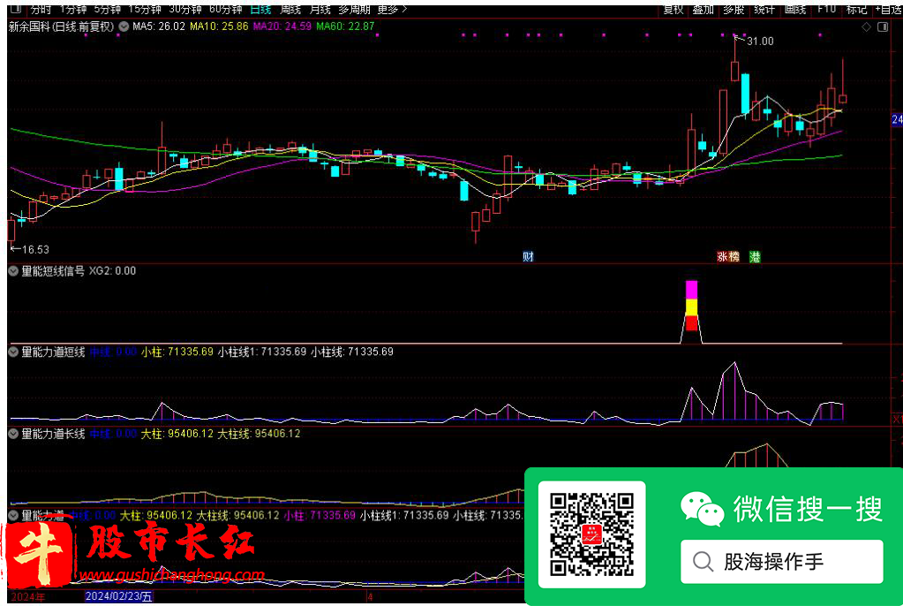Click the diamond icon at chart top-right
This screenshot has width=903, height=606.
coord(866,27)
